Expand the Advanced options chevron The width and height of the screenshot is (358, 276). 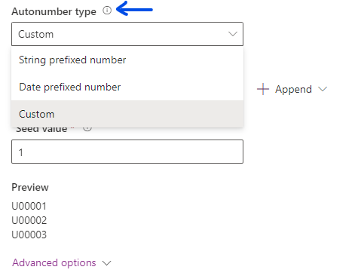107,263
